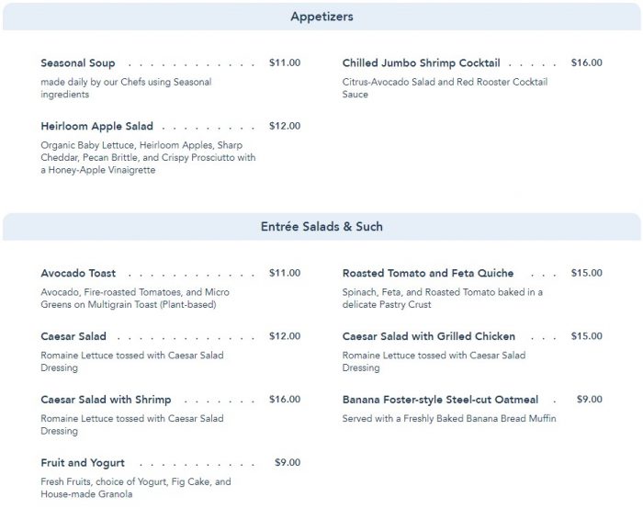Click the Heirloom Apple Salad ingredients description
Screen dimensions: 643x520
click(x=148, y=158)
